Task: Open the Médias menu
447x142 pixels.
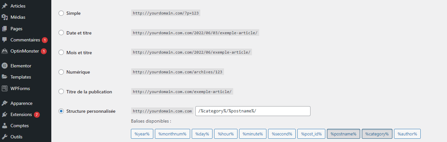Action: [18, 17]
